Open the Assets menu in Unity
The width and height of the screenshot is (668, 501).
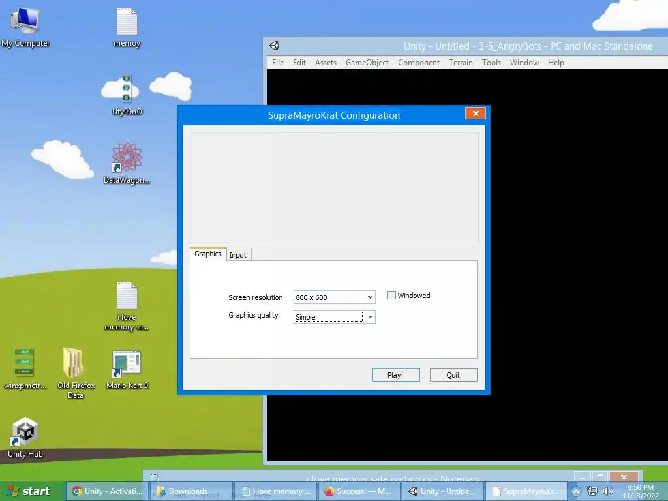coord(326,63)
